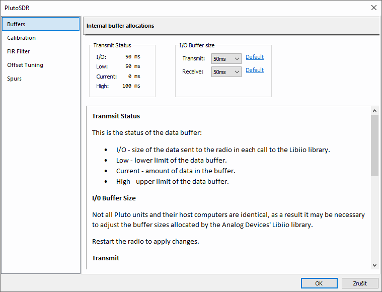Confirm settings with the OK button
This screenshot has height=292, width=382.
coord(319,283)
